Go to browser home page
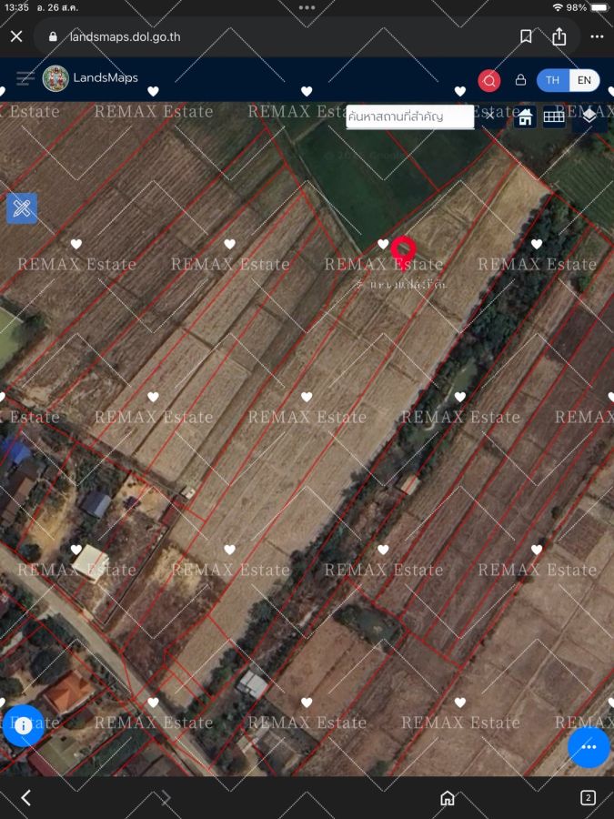614x819 pixels. [x=448, y=798]
